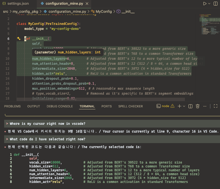Click the model_type assignment line

point(53,29)
